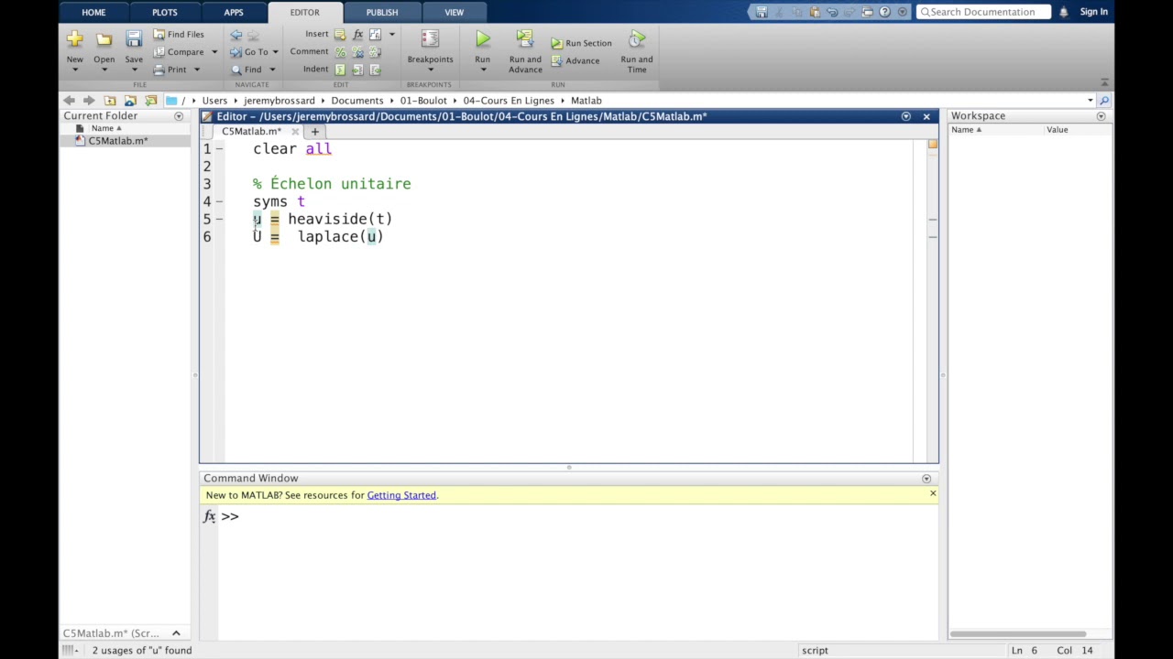Click the Increase indent icon
This screenshot has width=1173, height=659.
pyautogui.click(x=357, y=70)
